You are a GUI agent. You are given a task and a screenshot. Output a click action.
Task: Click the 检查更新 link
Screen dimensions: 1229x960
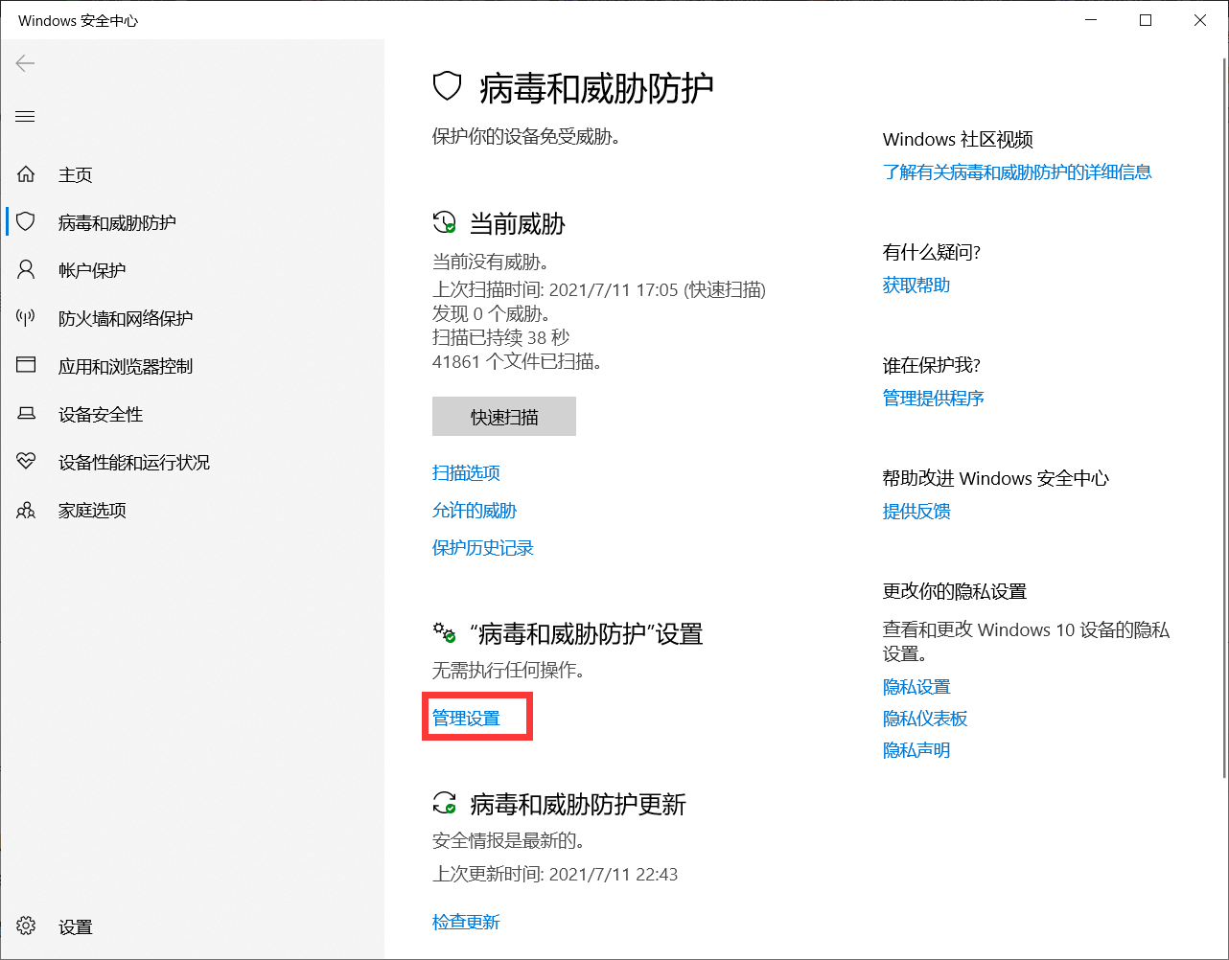click(466, 922)
